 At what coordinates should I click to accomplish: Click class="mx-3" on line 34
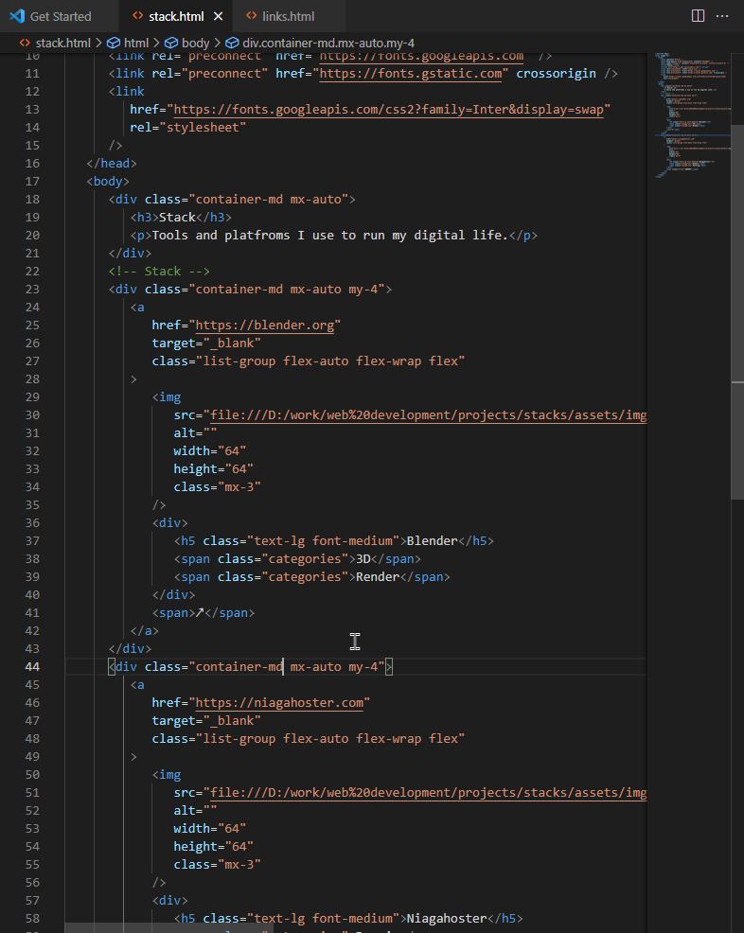point(218,486)
